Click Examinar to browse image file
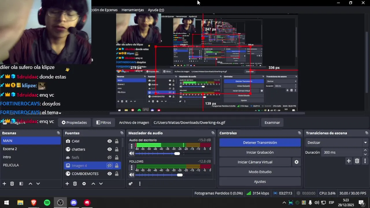This screenshot has width=370, height=208. coord(272,122)
